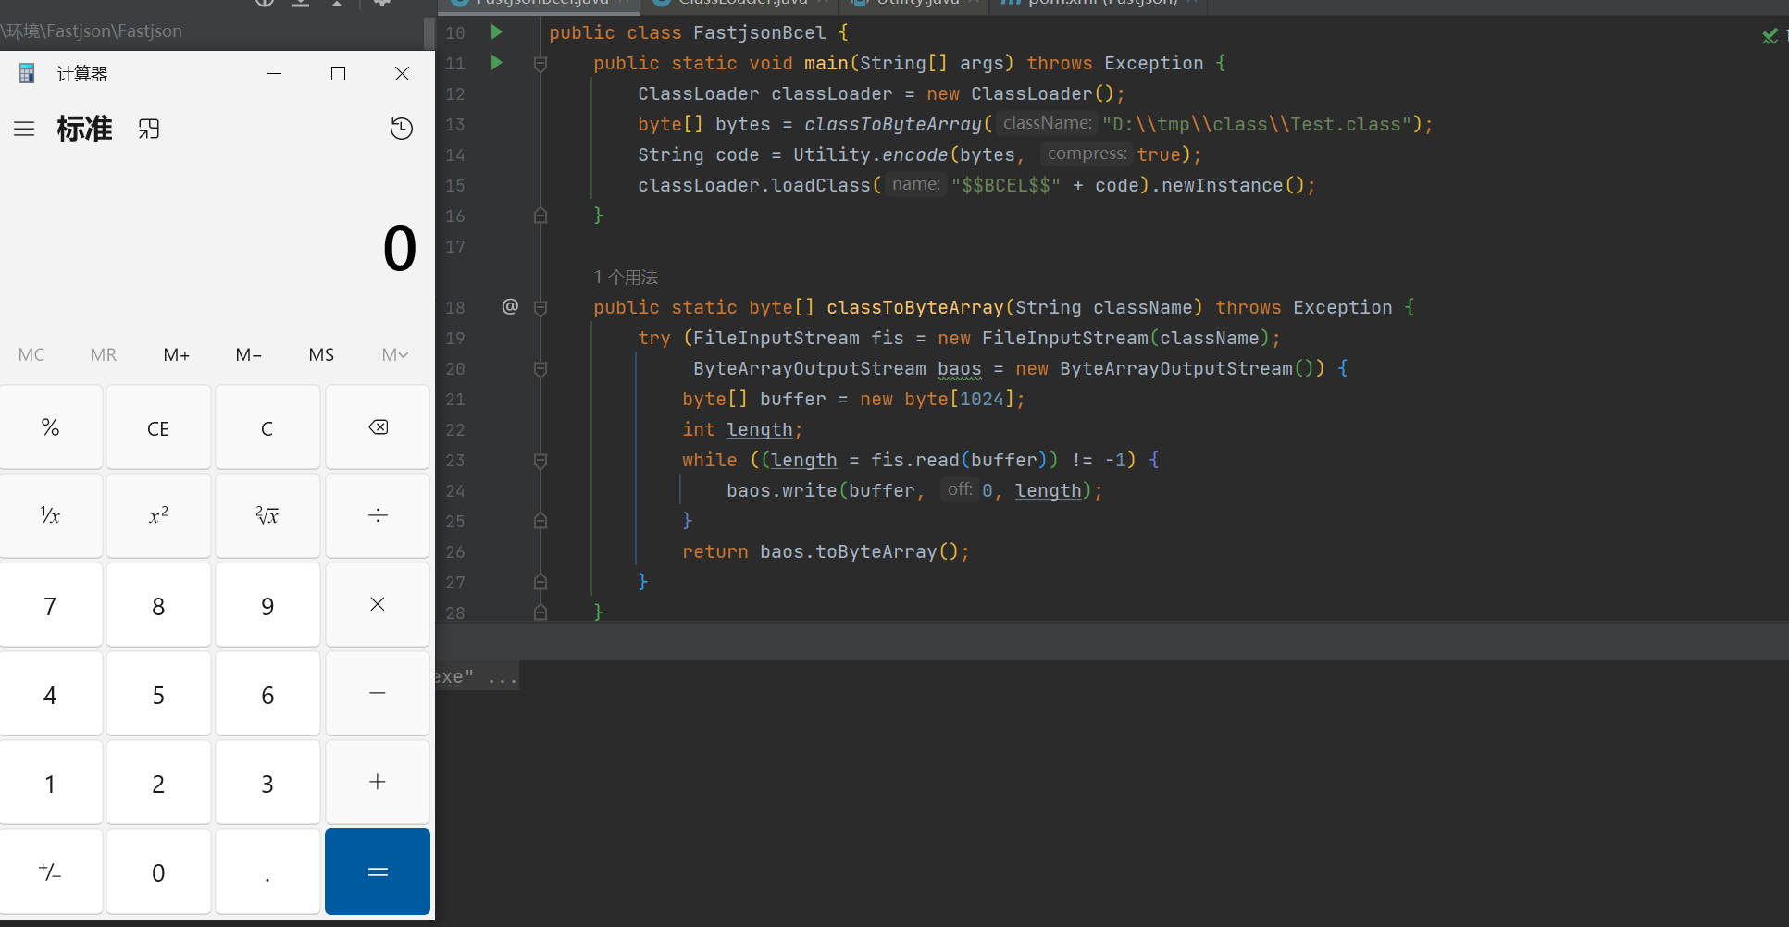
Task: Click the 'name:' inlay hint on line 15
Action: coord(915,184)
